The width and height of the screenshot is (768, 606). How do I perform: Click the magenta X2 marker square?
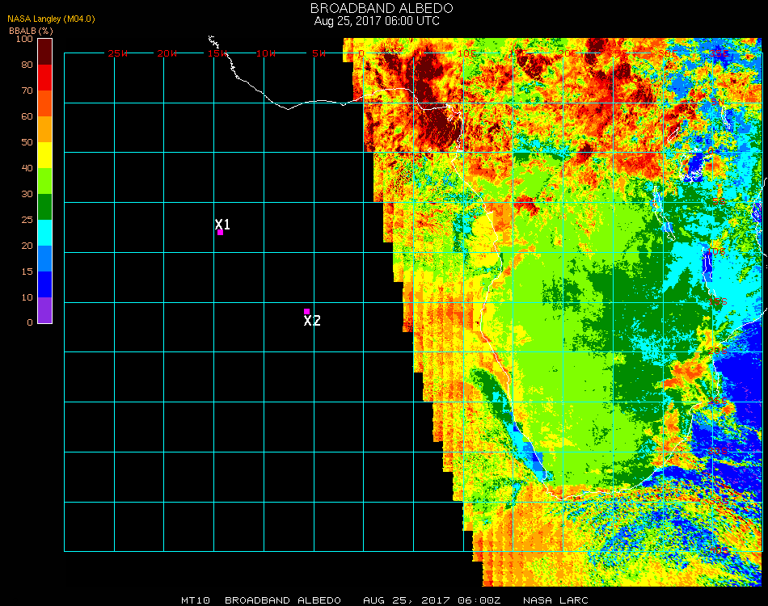coord(306,311)
